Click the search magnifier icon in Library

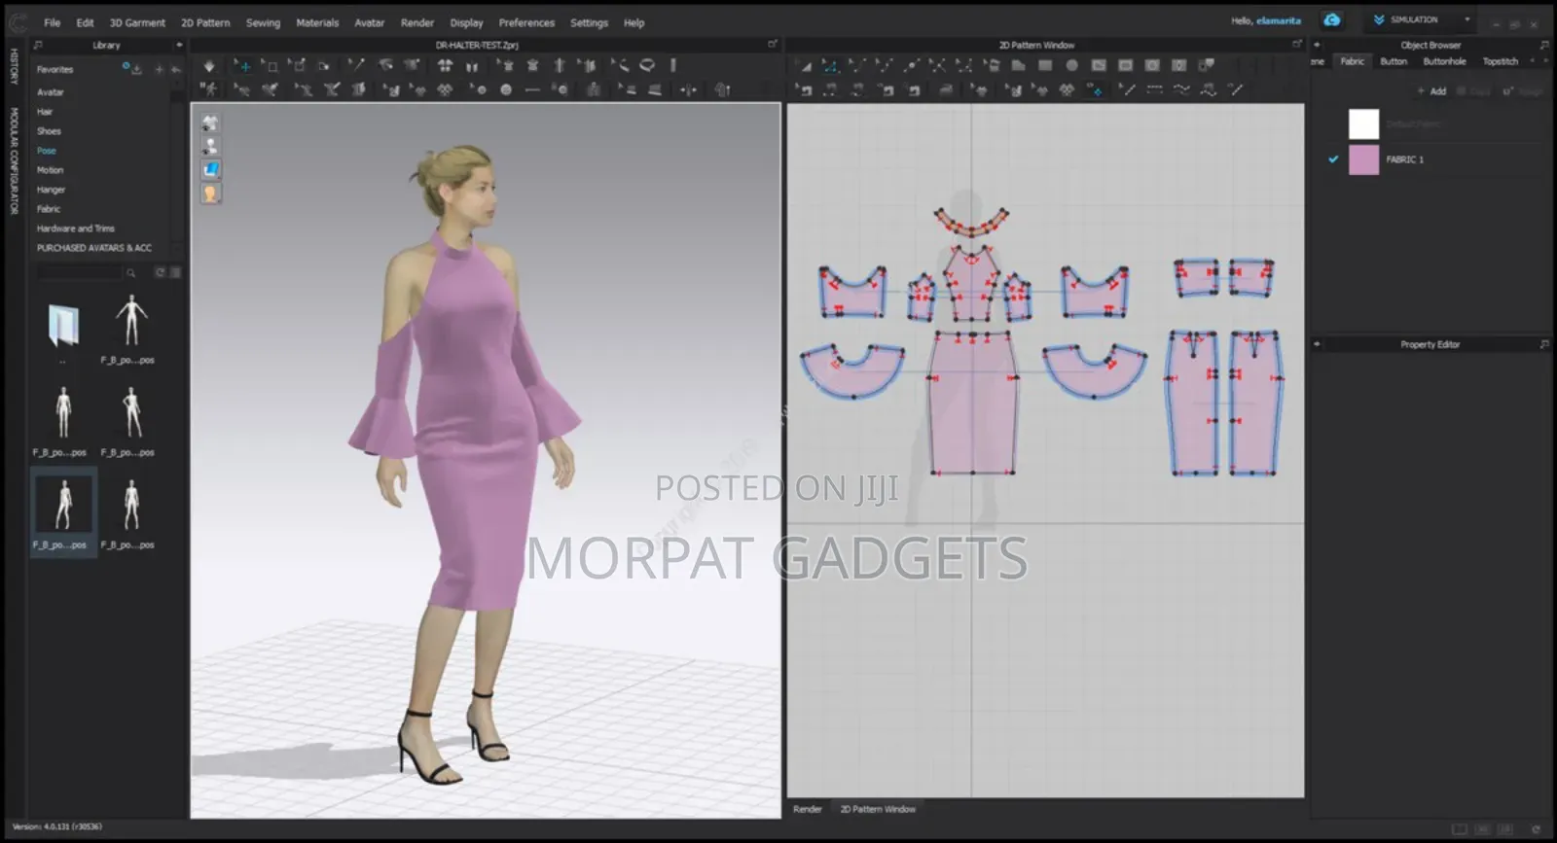[130, 273]
